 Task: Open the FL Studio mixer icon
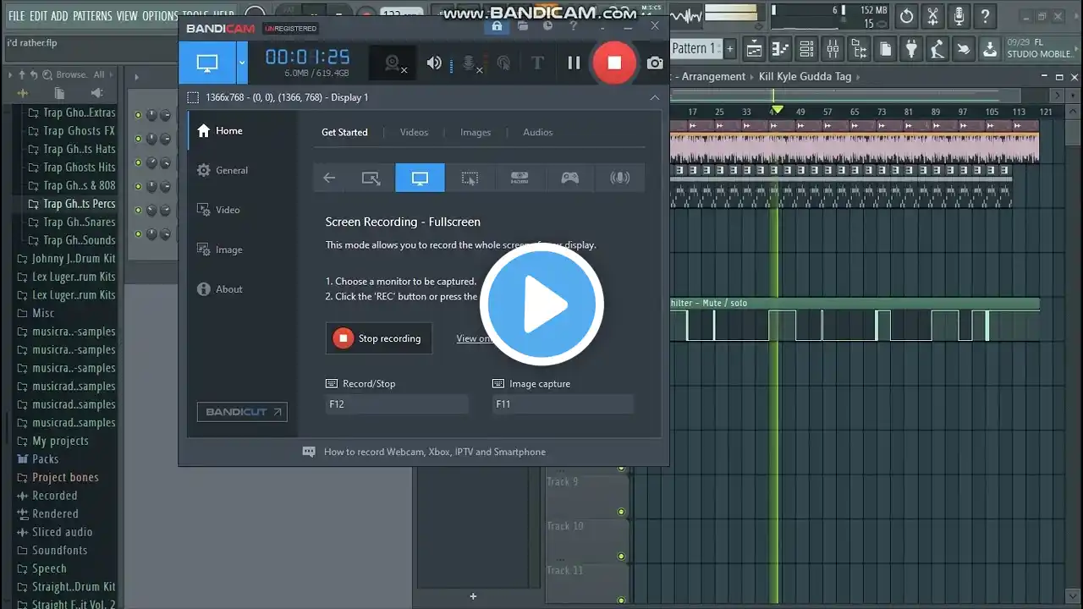click(x=833, y=49)
